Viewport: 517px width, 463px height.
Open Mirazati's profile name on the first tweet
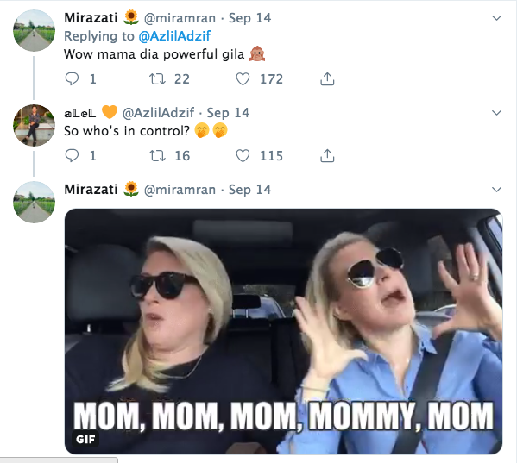click(91, 18)
